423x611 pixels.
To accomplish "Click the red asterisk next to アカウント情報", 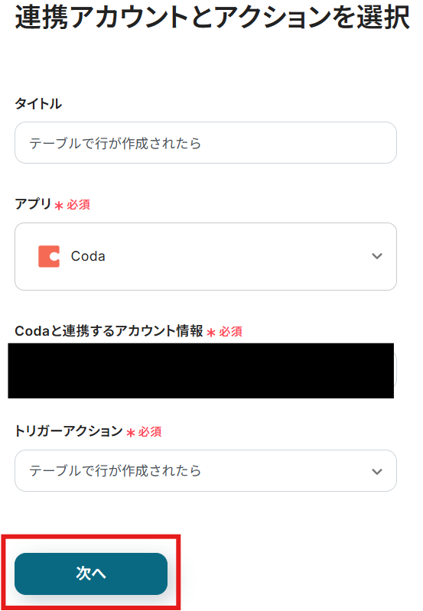I will (x=211, y=333).
